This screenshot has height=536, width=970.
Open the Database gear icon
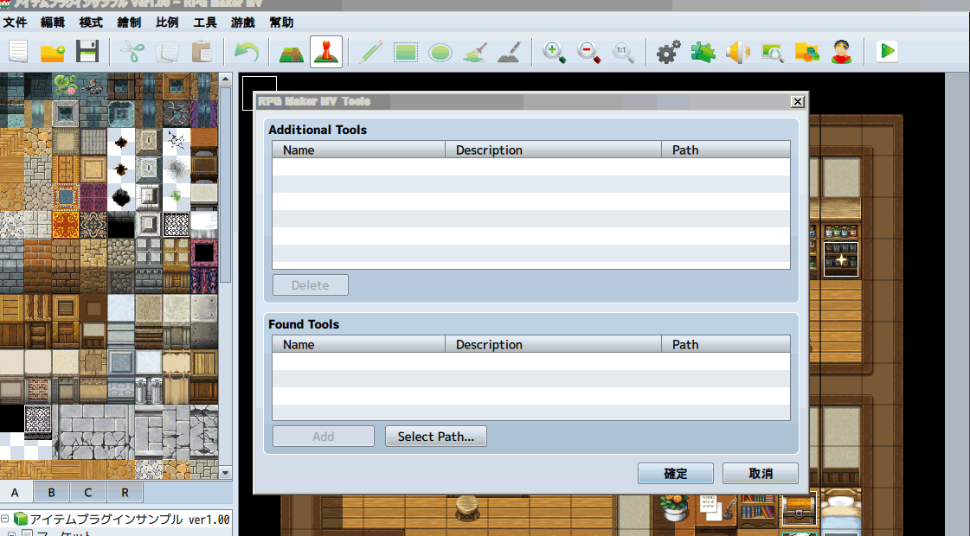(668, 51)
